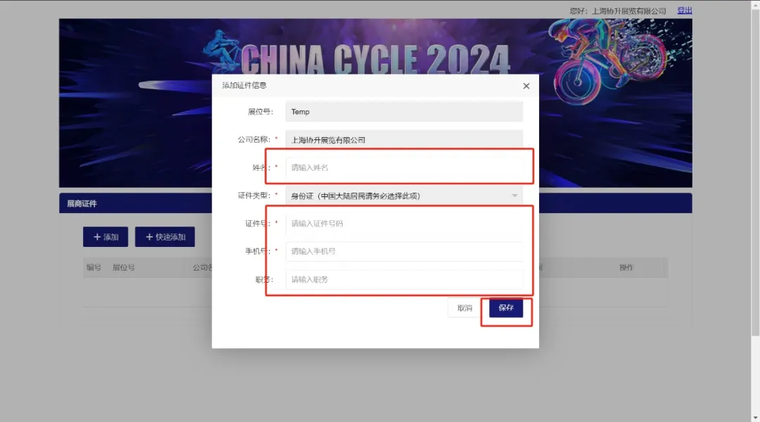Click the 取消 button

click(x=464, y=307)
